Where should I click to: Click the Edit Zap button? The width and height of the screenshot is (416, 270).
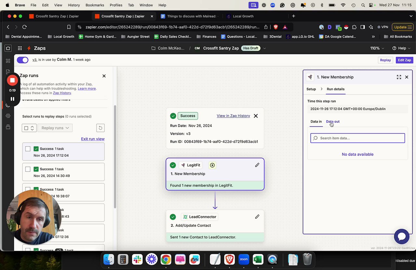coord(404,60)
